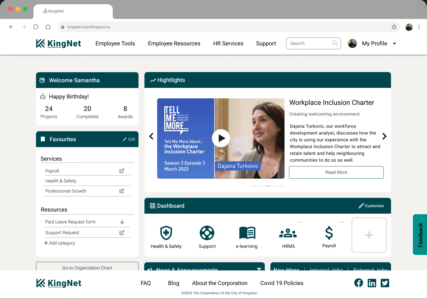Open the LinkedIn page from footer
Viewport: 427px width, 299px height.
[372, 283]
